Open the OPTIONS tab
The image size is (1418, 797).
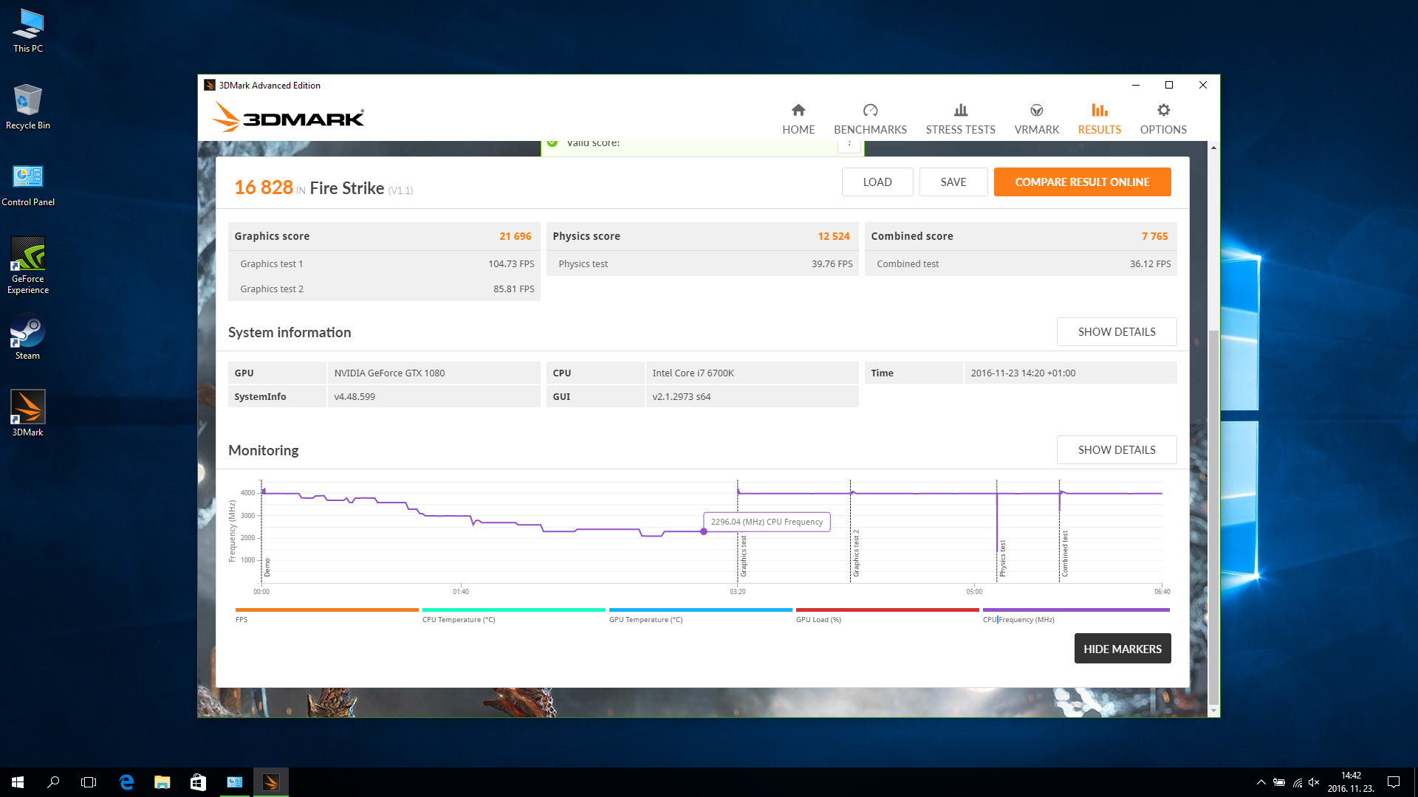[1163, 119]
